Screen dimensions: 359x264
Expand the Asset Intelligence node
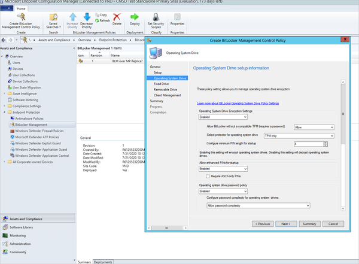4,93
